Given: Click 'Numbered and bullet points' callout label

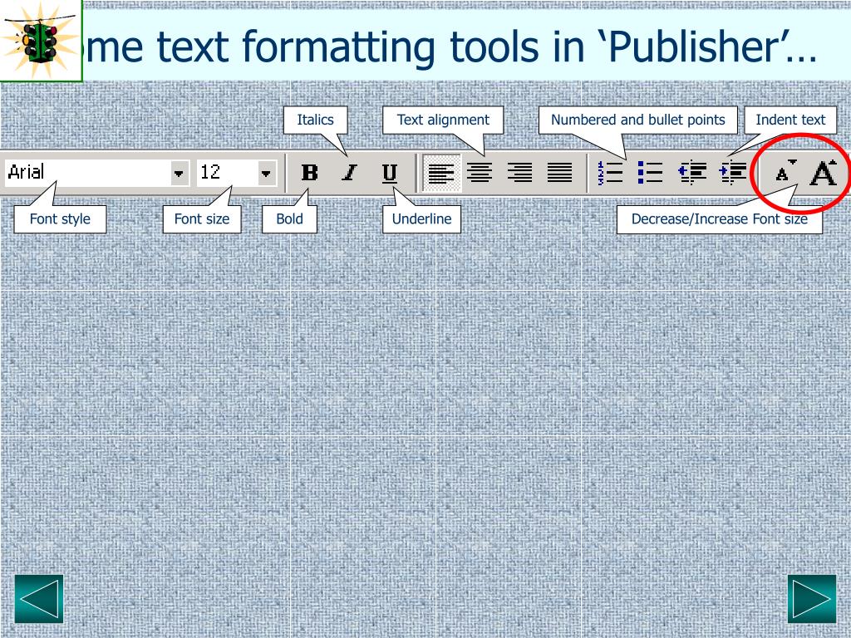Looking at the screenshot, I should pyautogui.click(x=637, y=120).
